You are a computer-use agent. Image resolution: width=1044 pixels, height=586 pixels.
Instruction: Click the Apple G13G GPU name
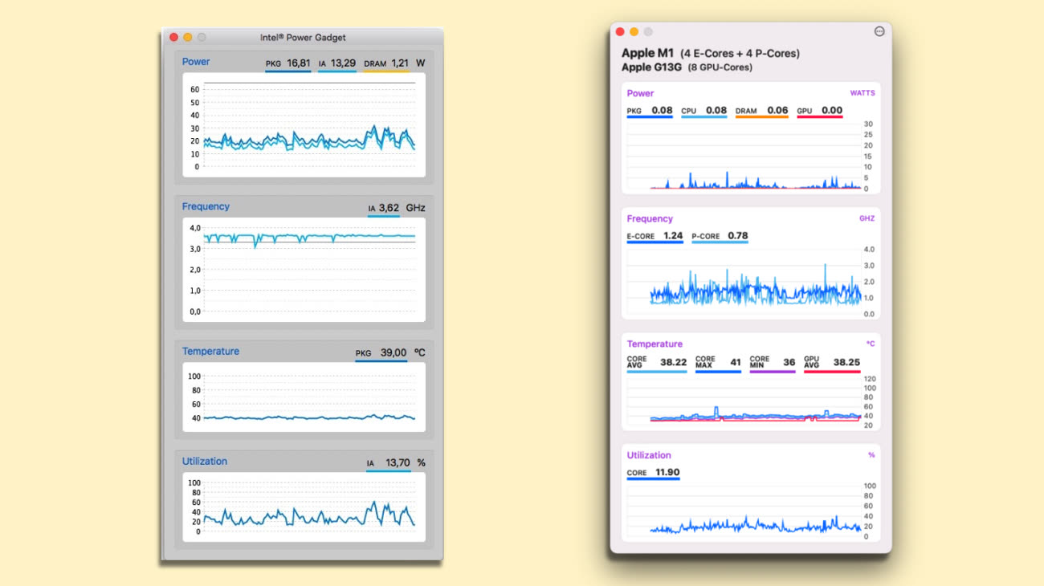pos(651,67)
